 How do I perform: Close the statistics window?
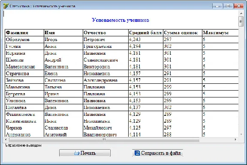[238, 6]
